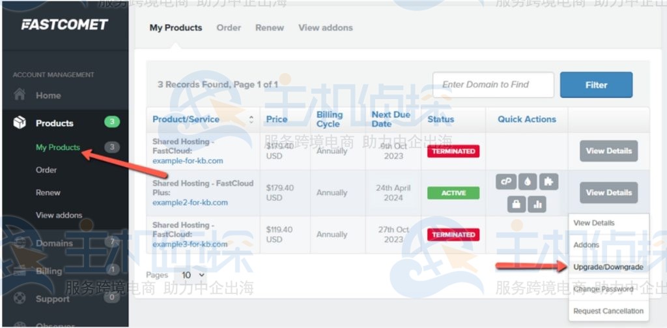Screen dimensions: 667x328
Task: Open cPanel quick action for example2-for-kb.com
Action: [506, 182]
